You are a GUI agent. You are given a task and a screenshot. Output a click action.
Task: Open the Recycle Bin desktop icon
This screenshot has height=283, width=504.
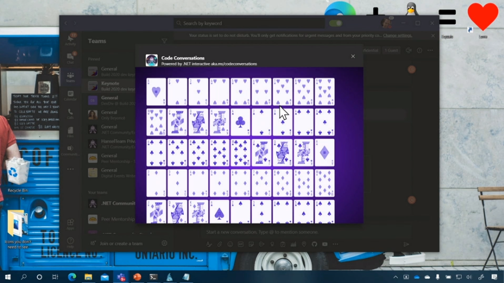click(18, 175)
